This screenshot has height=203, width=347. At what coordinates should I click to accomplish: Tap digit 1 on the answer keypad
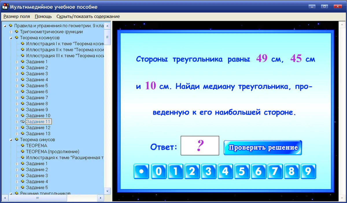click(175, 171)
